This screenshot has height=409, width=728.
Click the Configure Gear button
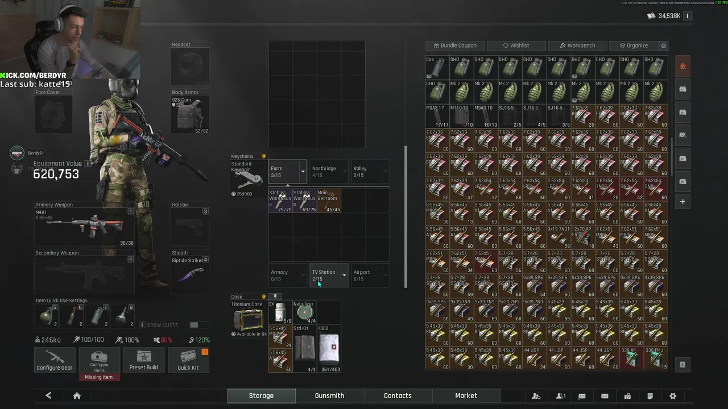pyautogui.click(x=55, y=360)
